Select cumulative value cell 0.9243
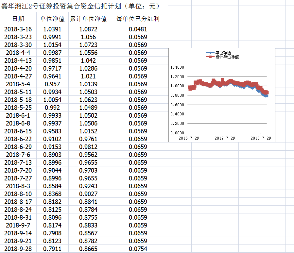 coord(88,186)
